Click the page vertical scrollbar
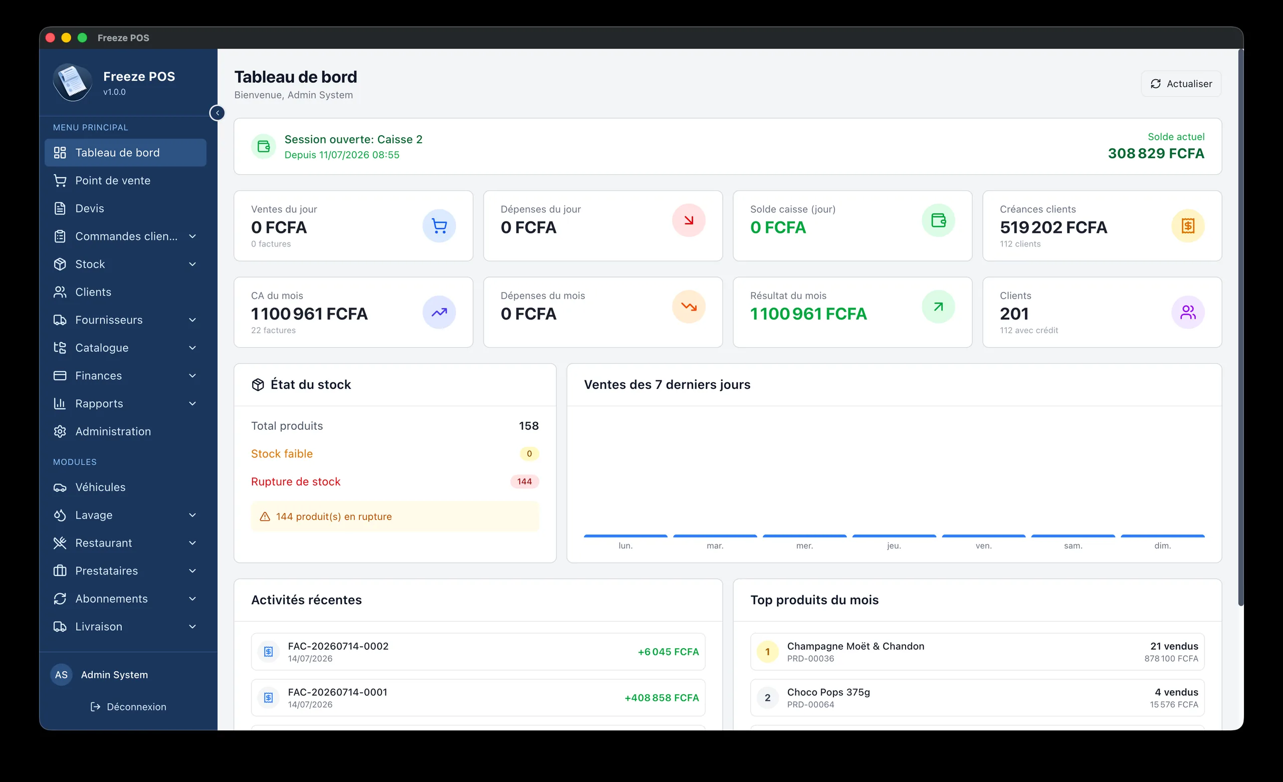Viewport: 1283px width, 782px height. click(x=1240, y=328)
